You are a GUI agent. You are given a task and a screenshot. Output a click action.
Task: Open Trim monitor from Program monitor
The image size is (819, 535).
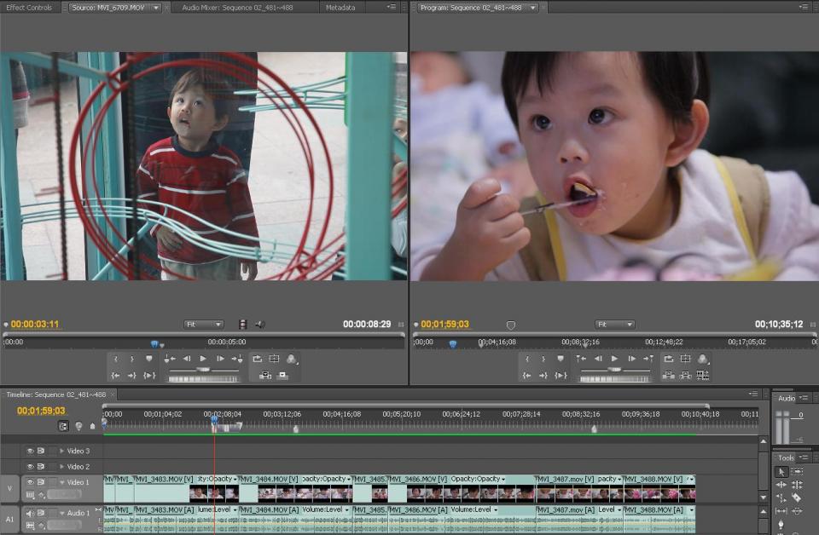(703, 376)
